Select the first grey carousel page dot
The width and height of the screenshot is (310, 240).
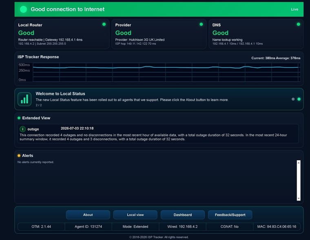pos(293,99)
